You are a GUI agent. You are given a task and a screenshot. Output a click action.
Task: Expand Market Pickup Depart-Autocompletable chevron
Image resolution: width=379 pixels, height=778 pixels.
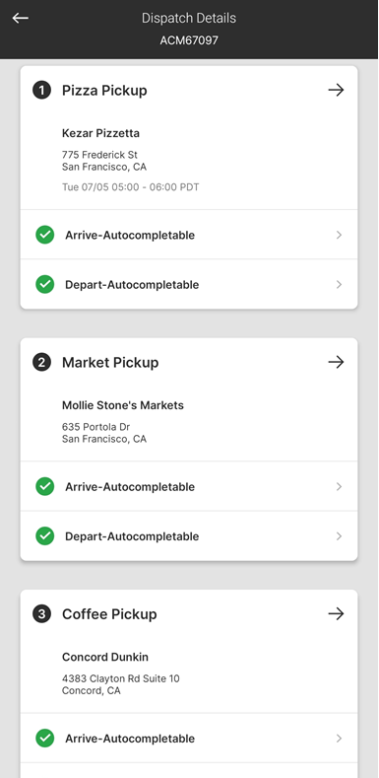[x=339, y=535]
